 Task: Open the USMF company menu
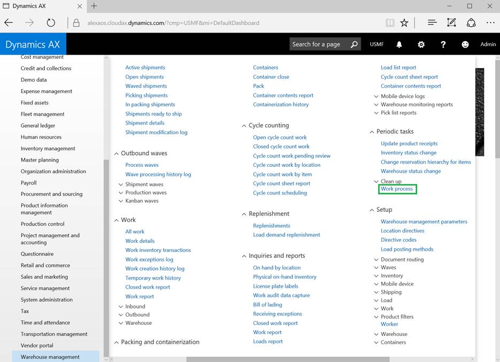pyautogui.click(x=376, y=44)
